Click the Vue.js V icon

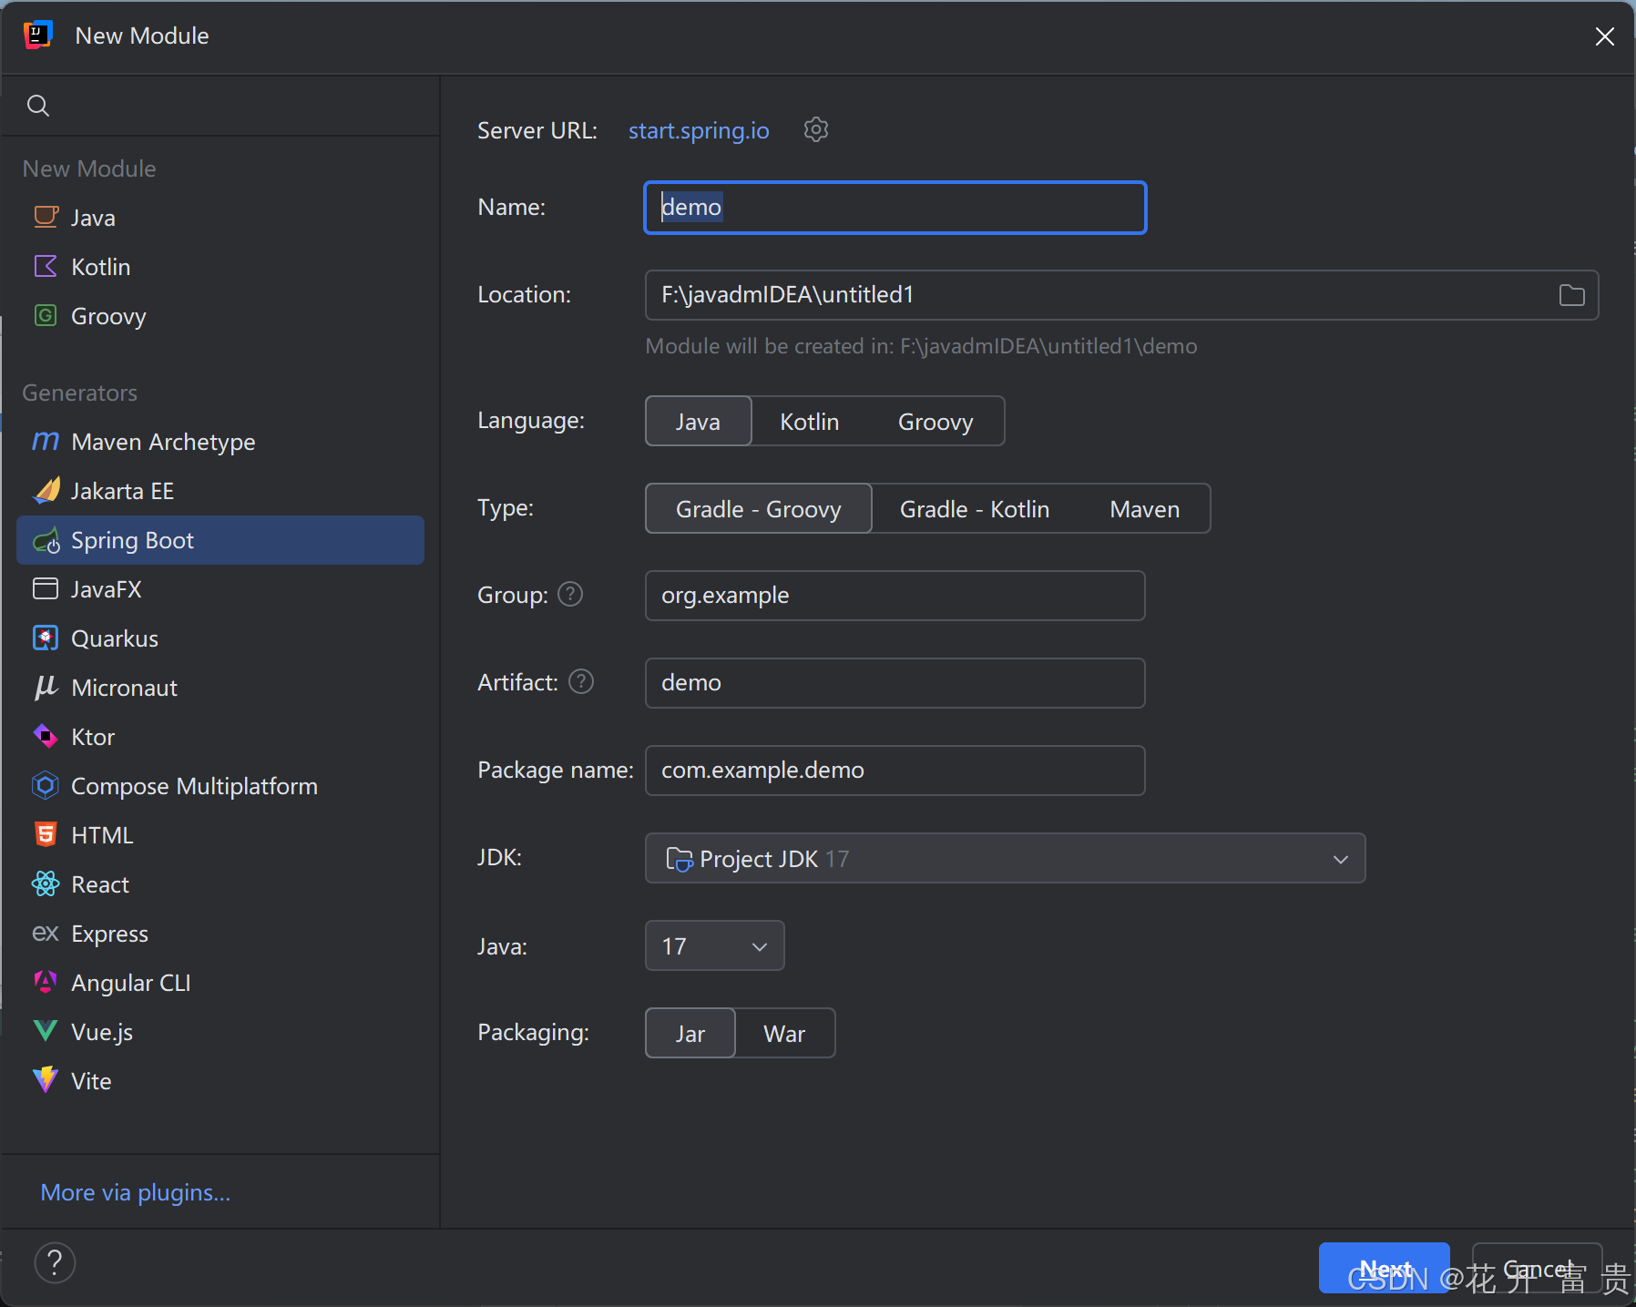point(46,1031)
